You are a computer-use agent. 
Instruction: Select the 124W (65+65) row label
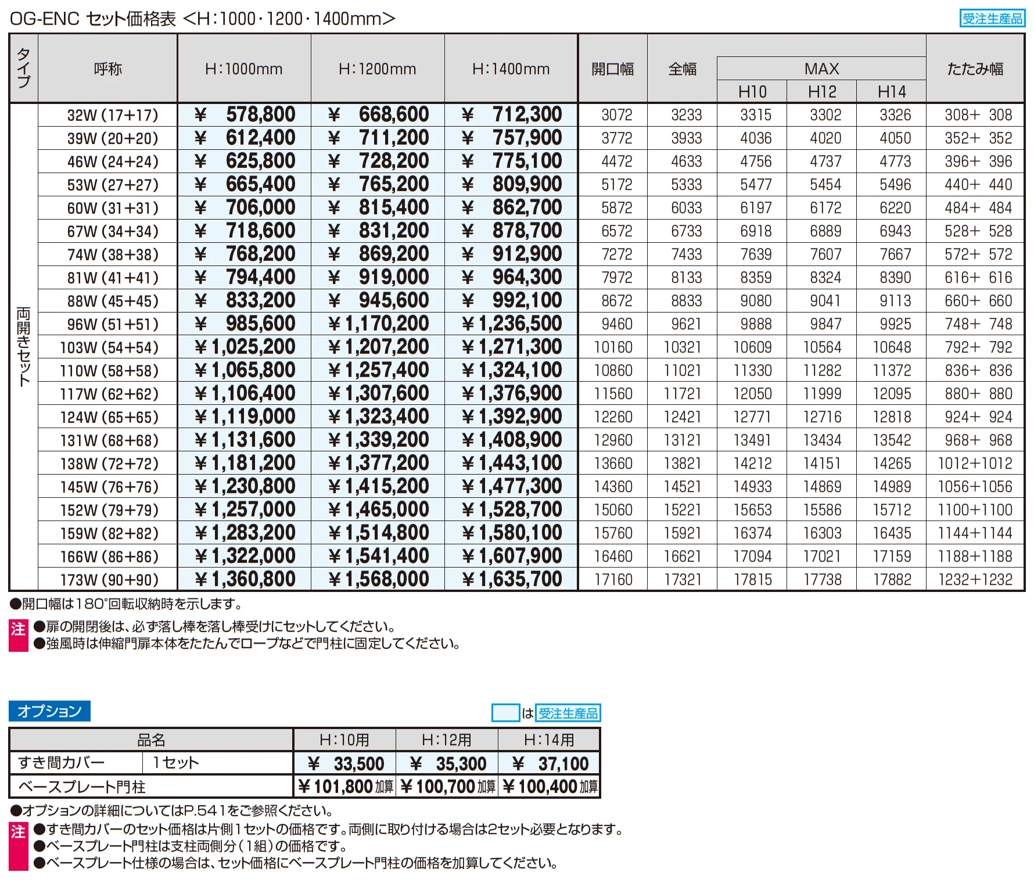(x=109, y=417)
